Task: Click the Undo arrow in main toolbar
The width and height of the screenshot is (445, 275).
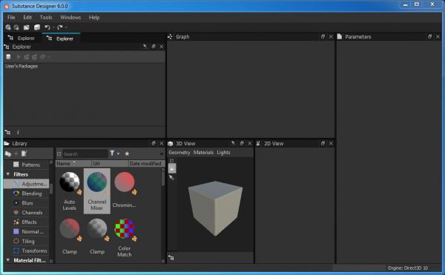Action: [x=47, y=27]
